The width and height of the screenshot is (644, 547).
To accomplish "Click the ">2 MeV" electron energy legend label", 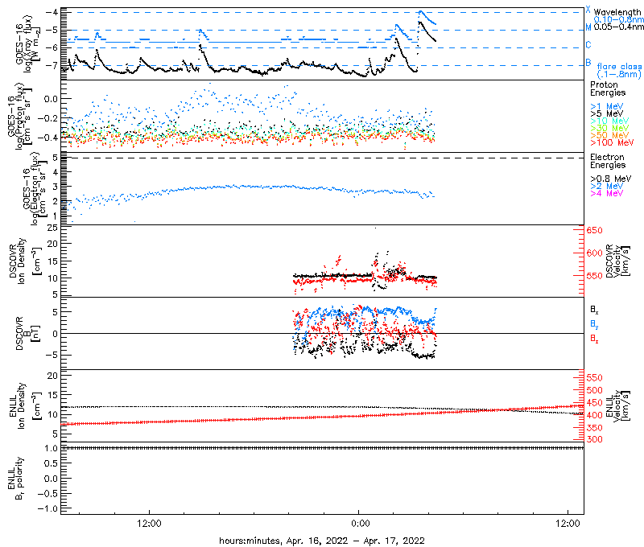I will tap(607, 186).
